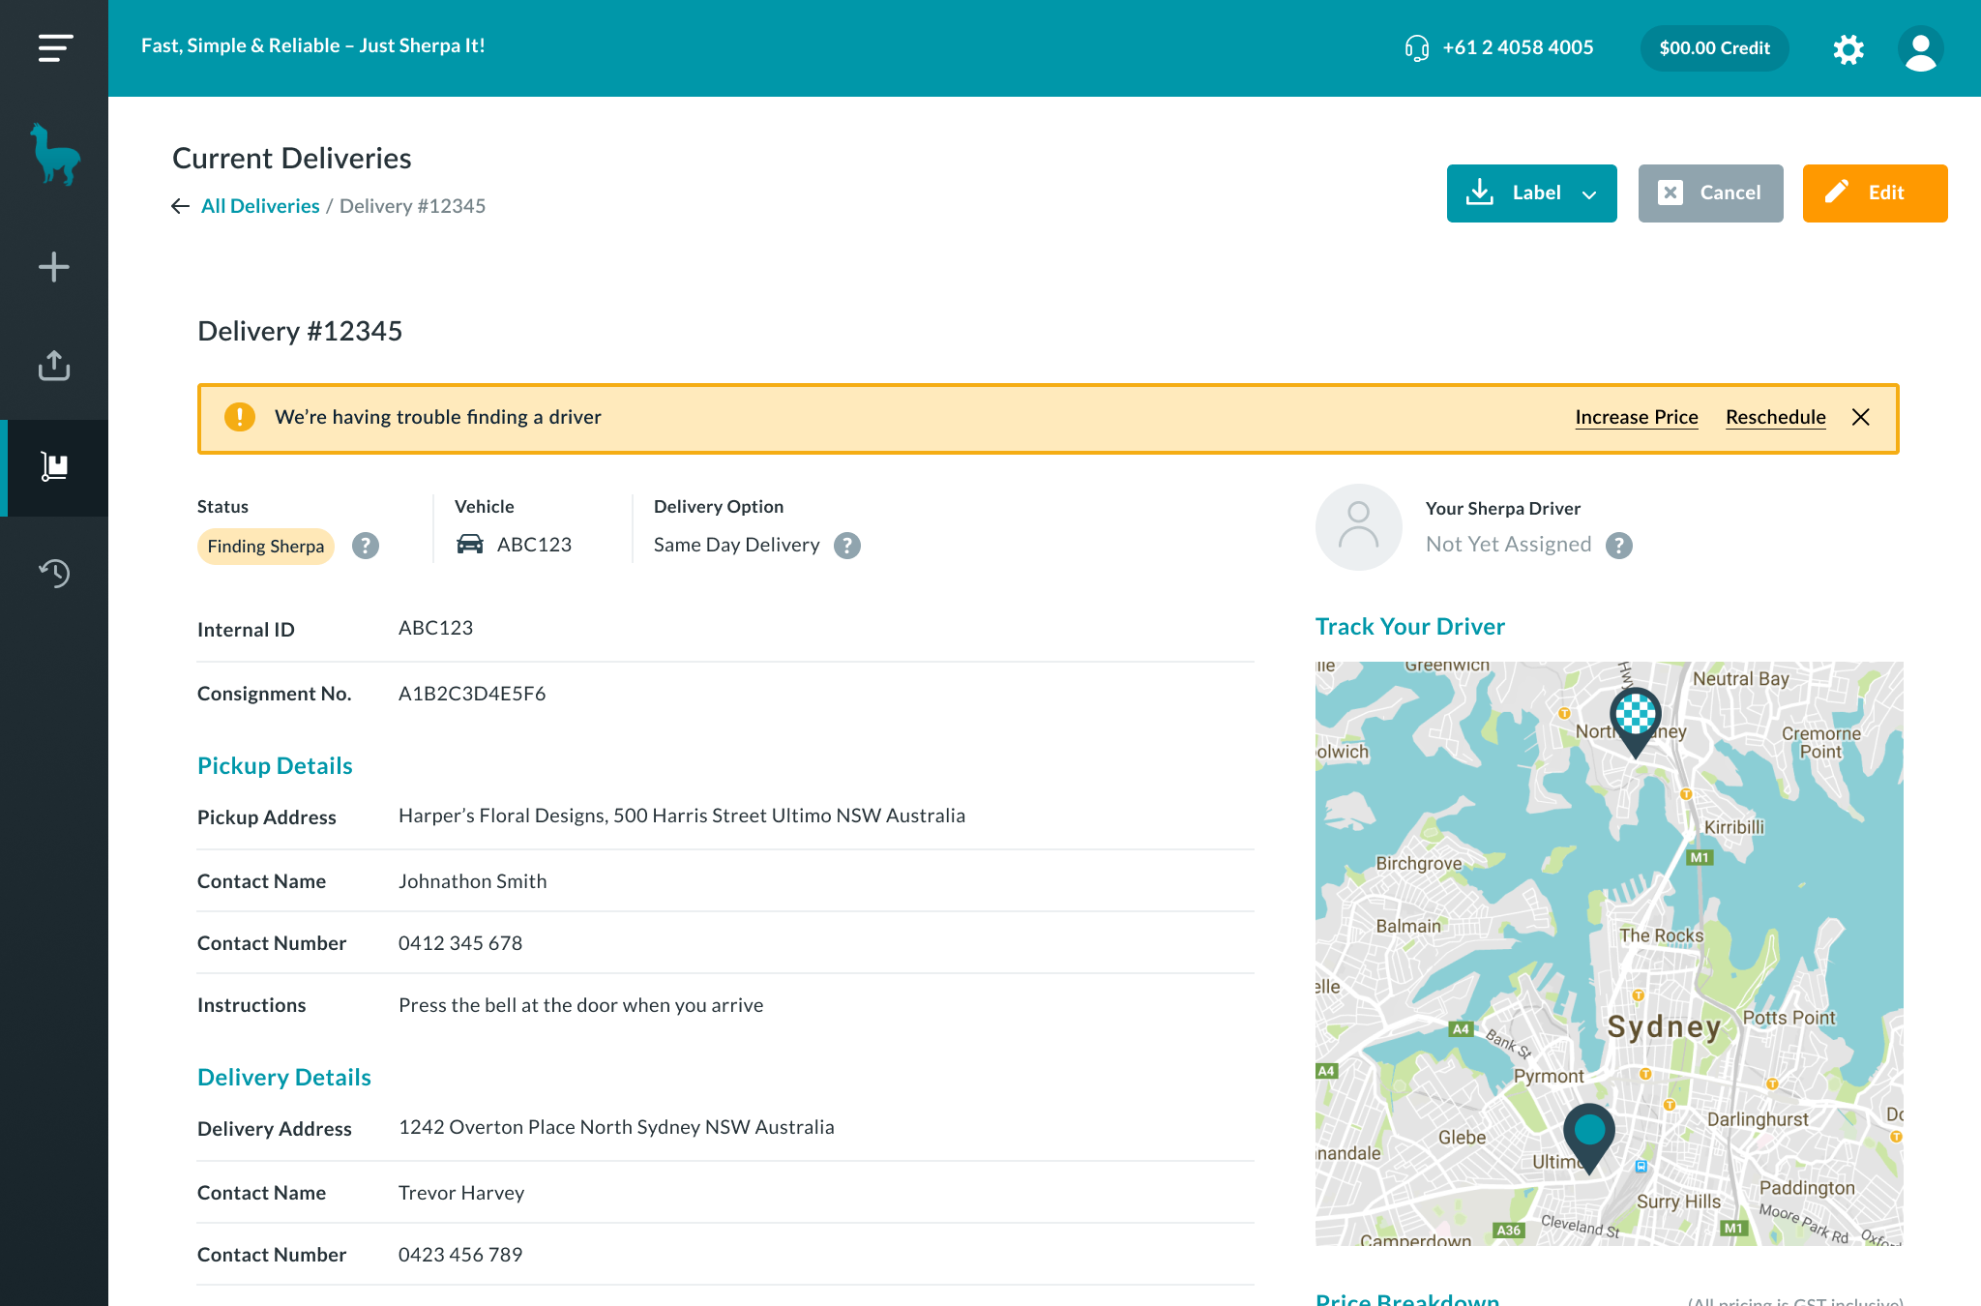
Task: Open help icon beside Finding Sherpa status
Action: click(x=365, y=546)
